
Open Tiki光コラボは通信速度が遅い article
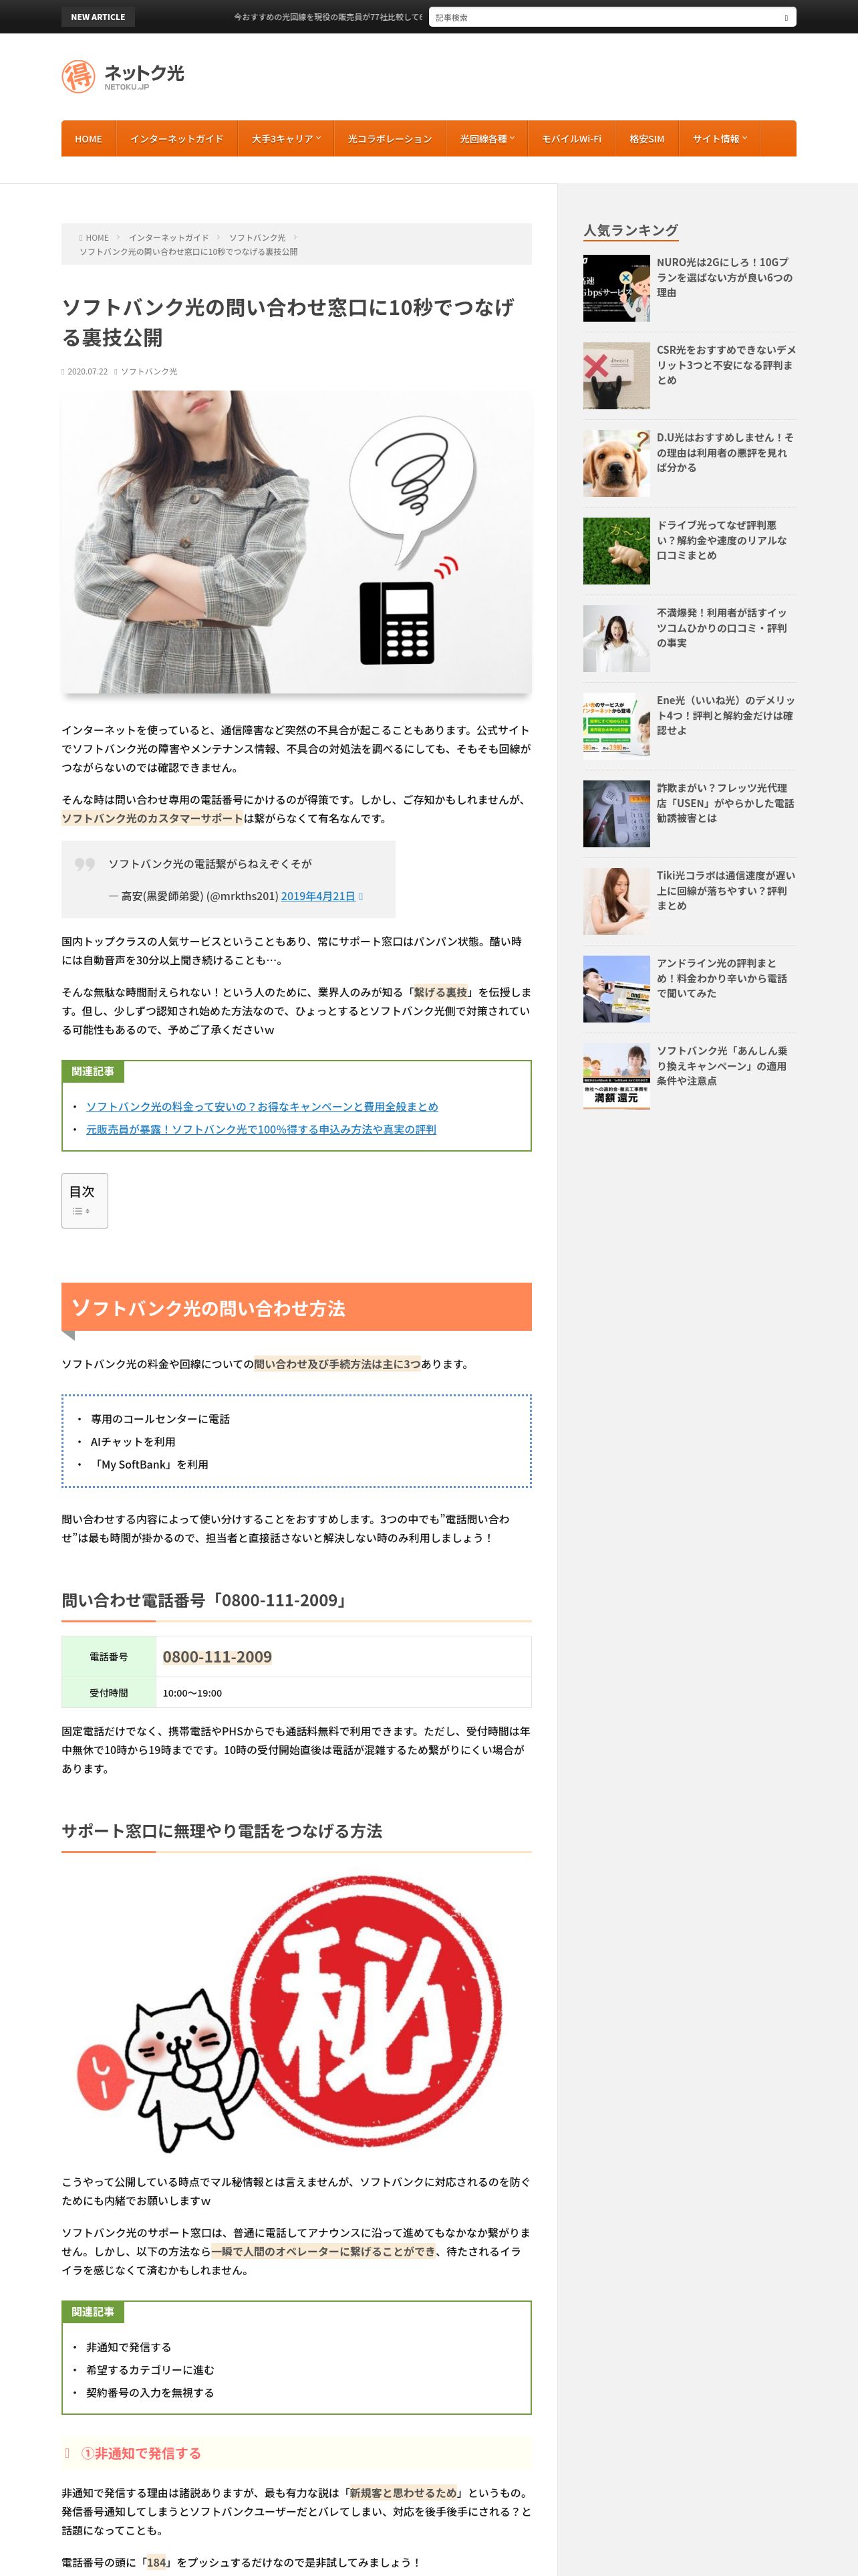pyautogui.click(x=725, y=890)
